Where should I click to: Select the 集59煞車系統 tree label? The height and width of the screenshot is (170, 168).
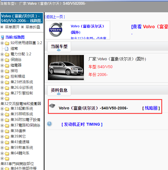point(22,148)
